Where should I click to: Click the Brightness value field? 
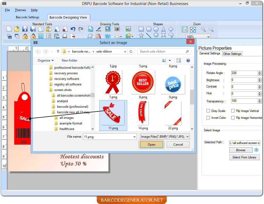(x=244, y=80)
